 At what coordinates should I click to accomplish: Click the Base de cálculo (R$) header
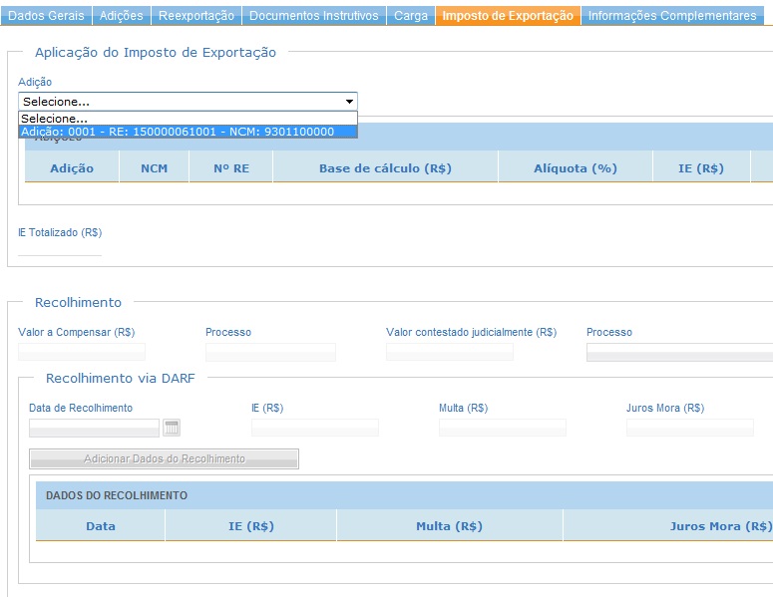pyautogui.click(x=386, y=168)
